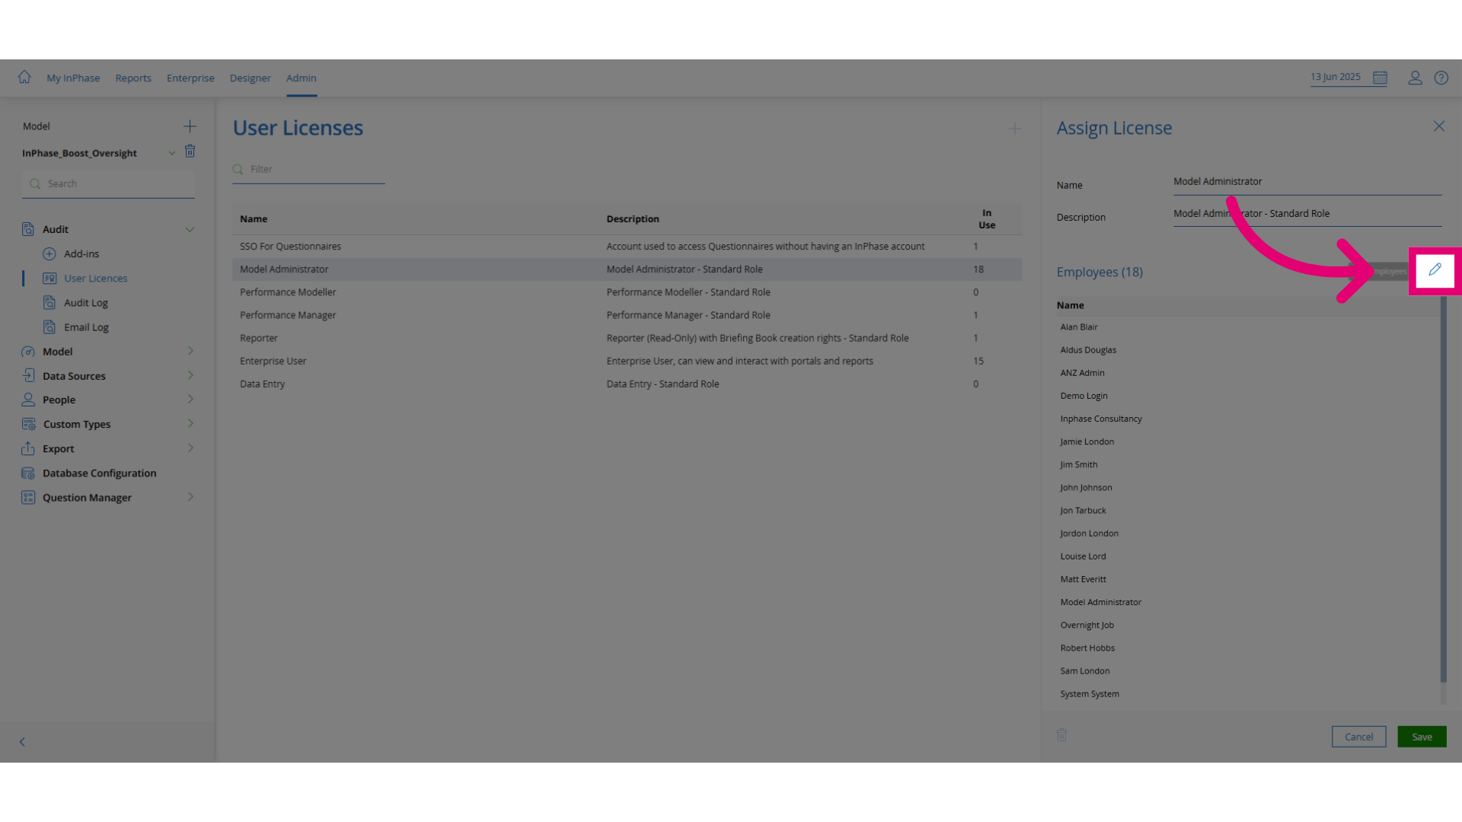The width and height of the screenshot is (1462, 822).
Task: Click the license Name input field
Action: pyautogui.click(x=1307, y=182)
